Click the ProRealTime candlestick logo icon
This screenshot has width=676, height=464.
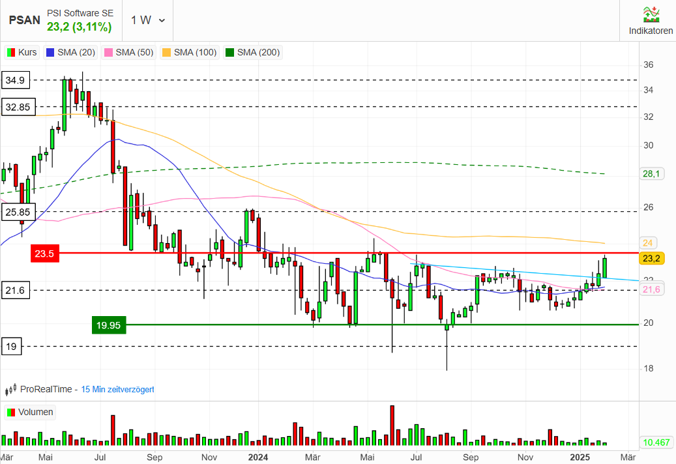(x=10, y=390)
